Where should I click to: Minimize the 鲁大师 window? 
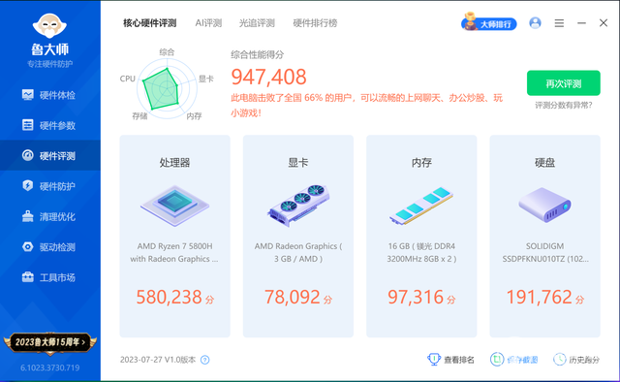coord(581,23)
